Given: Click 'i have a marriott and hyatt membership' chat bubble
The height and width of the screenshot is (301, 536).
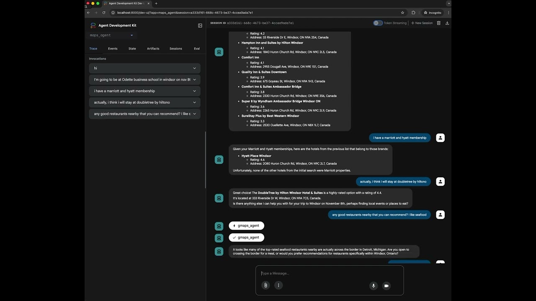Looking at the screenshot, I should (399, 138).
